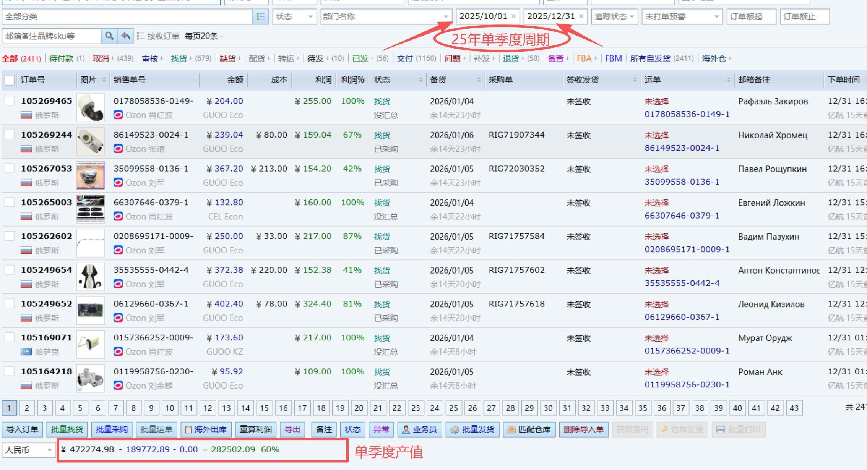Open waybill link 0178058536-0149-1

click(x=687, y=114)
